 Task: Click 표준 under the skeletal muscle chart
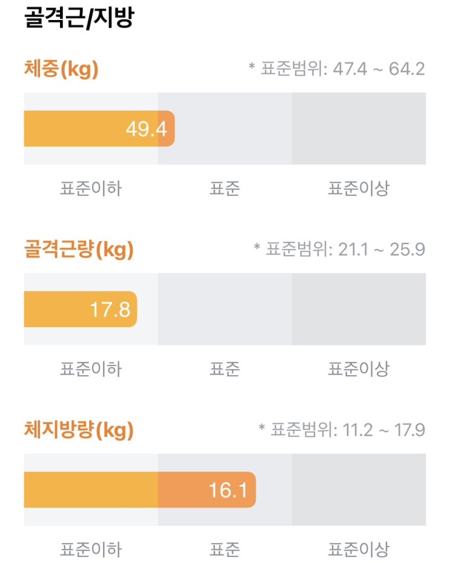(225, 369)
